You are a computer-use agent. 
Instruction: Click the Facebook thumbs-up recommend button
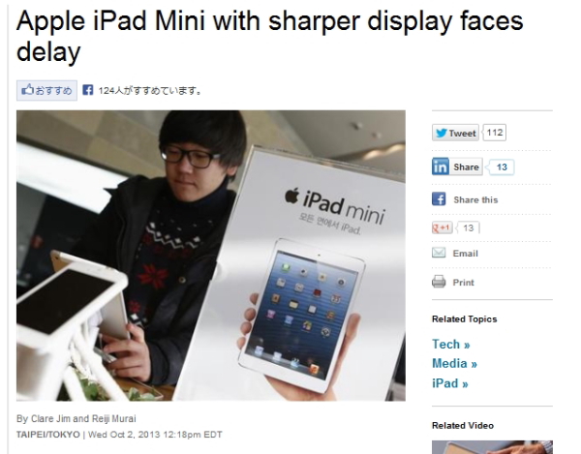(x=46, y=90)
